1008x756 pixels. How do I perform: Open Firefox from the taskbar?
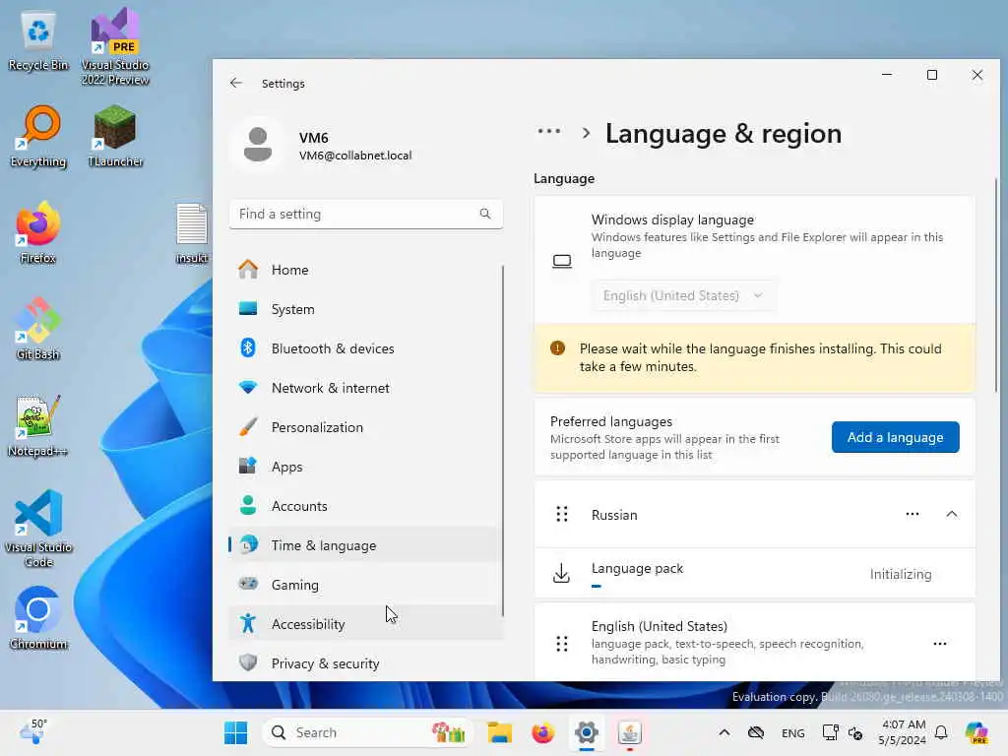click(542, 732)
